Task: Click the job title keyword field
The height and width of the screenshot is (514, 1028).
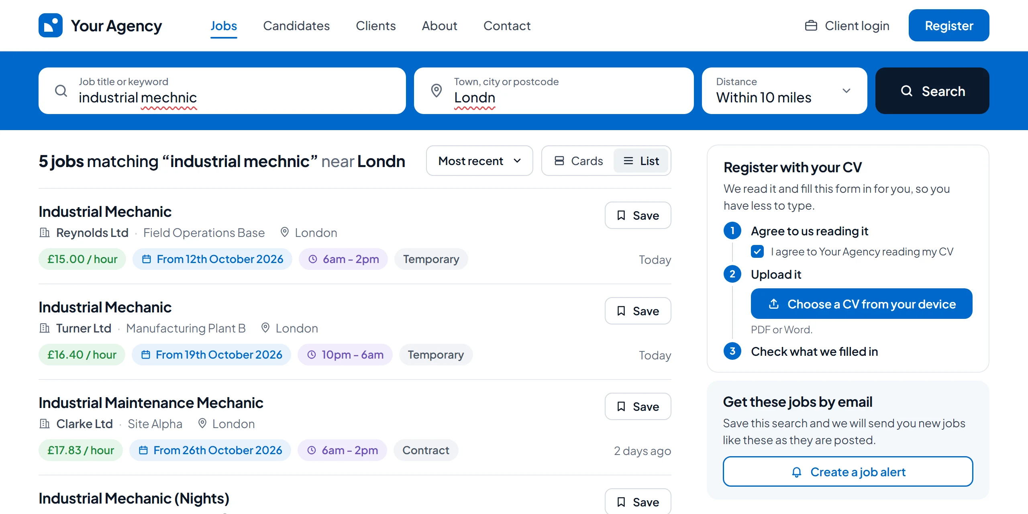Action: click(222, 91)
